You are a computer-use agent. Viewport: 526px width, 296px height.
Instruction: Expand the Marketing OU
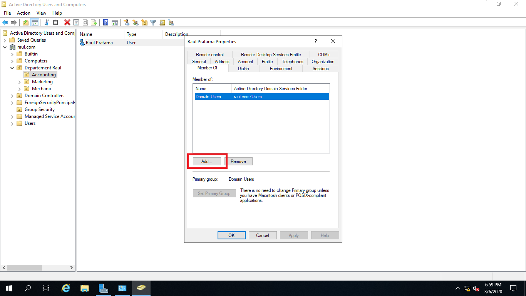[x=19, y=82]
